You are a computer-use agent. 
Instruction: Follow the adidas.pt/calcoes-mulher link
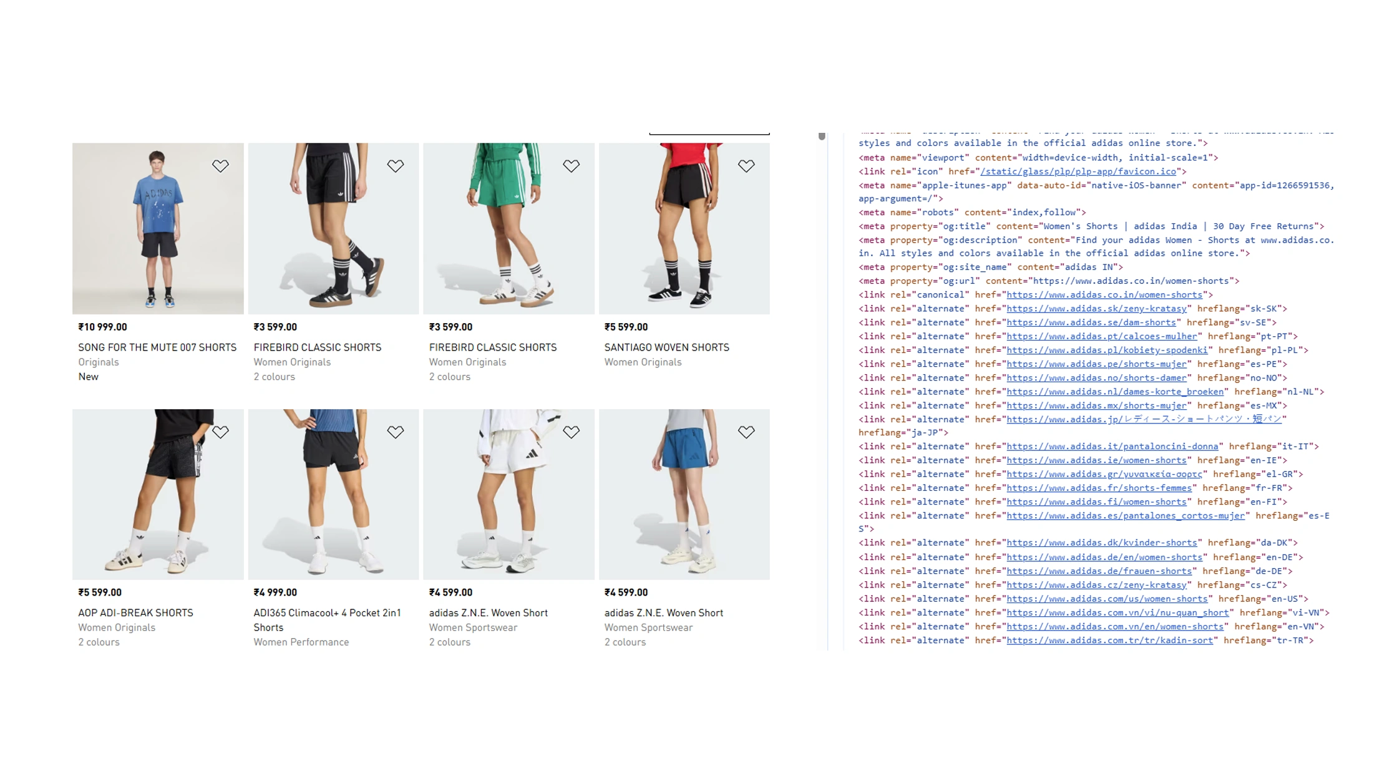pyautogui.click(x=1101, y=336)
